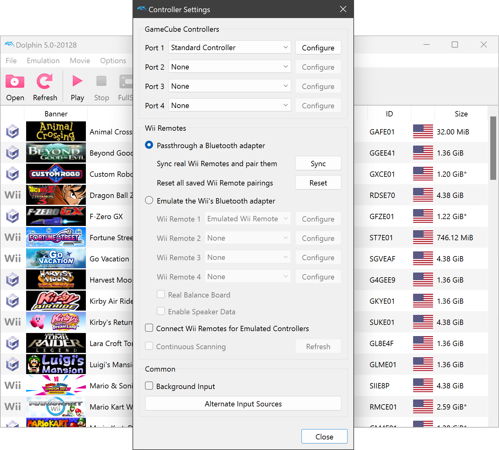The width and height of the screenshot is (499, 450).
Task: Click Configure button for Wii Remote 1
Action: pyautogui.click(x=318, y=219)
